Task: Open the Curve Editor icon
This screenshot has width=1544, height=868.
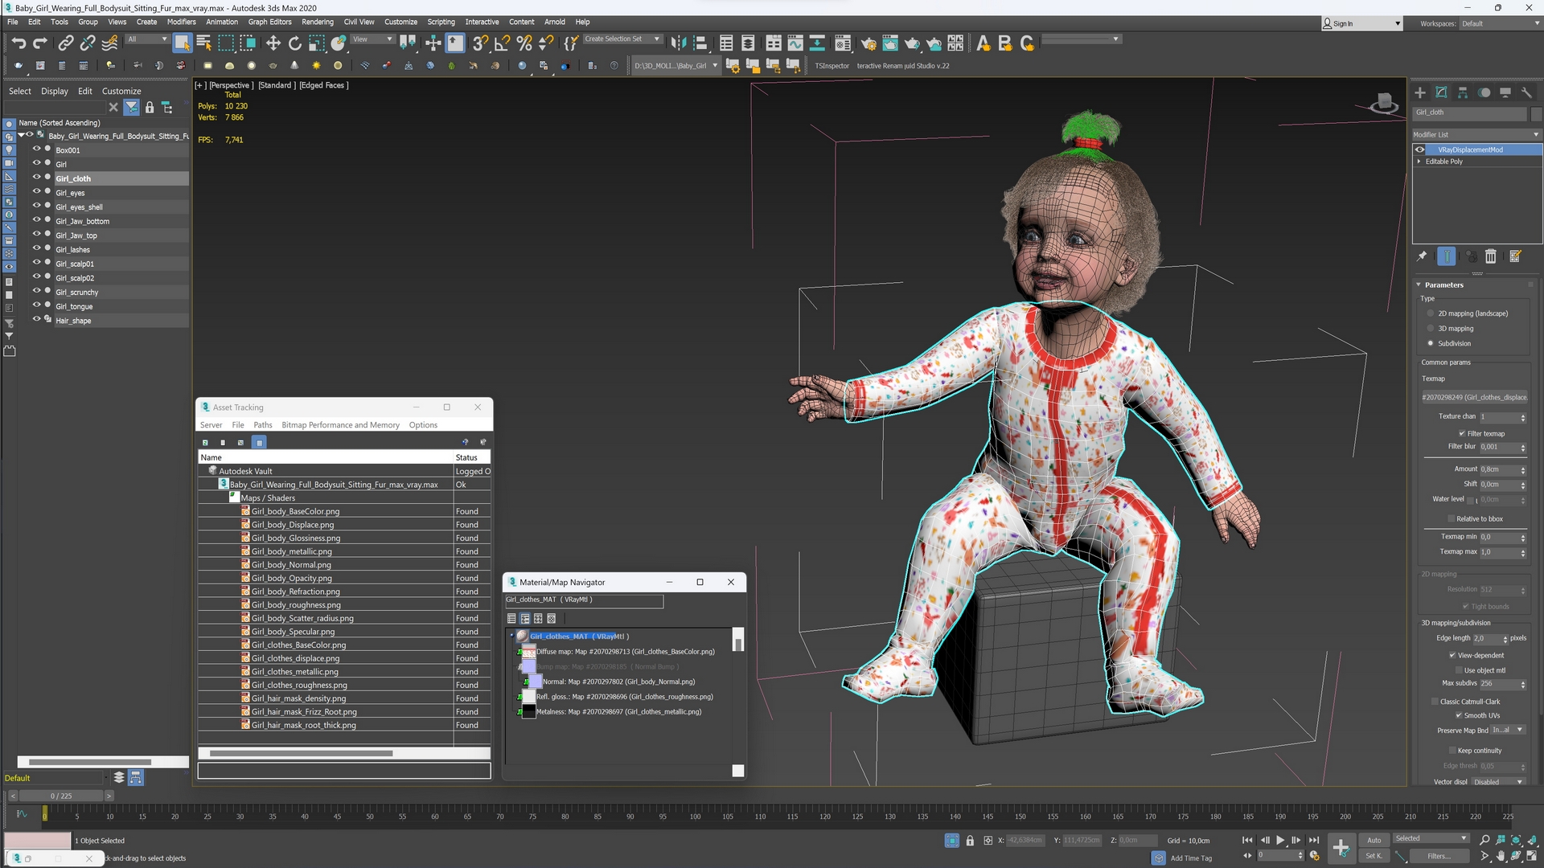Action: pos(795,43)
